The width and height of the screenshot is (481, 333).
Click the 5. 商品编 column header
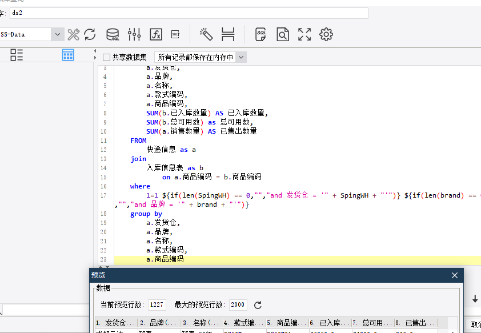pos(287,323)
